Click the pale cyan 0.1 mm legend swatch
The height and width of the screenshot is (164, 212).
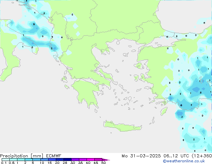(x=5, y=160)
